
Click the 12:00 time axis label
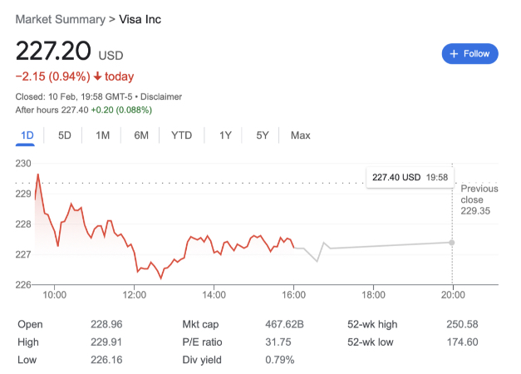pos(135,295)
